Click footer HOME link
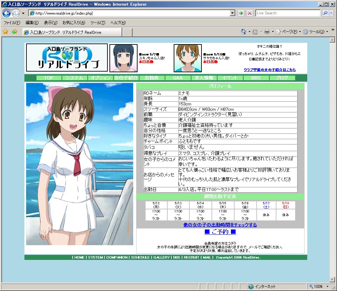The width and height of the screenshot is (337, 291). pos(79,257)
